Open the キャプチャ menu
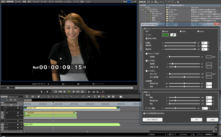Screen dimensions: 221x137 tap(59, 2)
